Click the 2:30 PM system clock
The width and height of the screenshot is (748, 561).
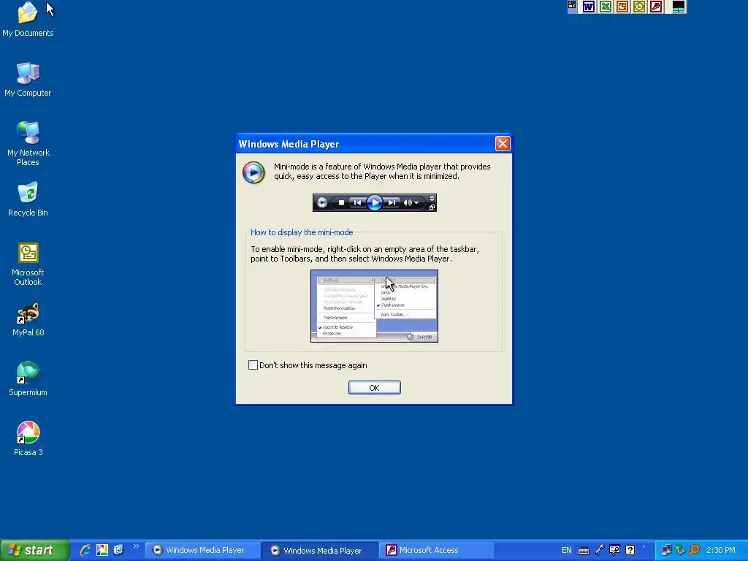[x=721, y=551]
